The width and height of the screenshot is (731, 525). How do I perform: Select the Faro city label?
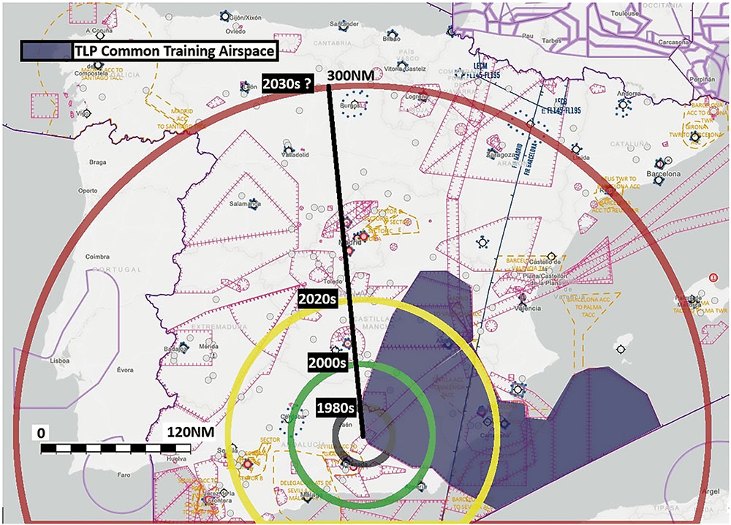pyautogui.click(x=124, y=475)
